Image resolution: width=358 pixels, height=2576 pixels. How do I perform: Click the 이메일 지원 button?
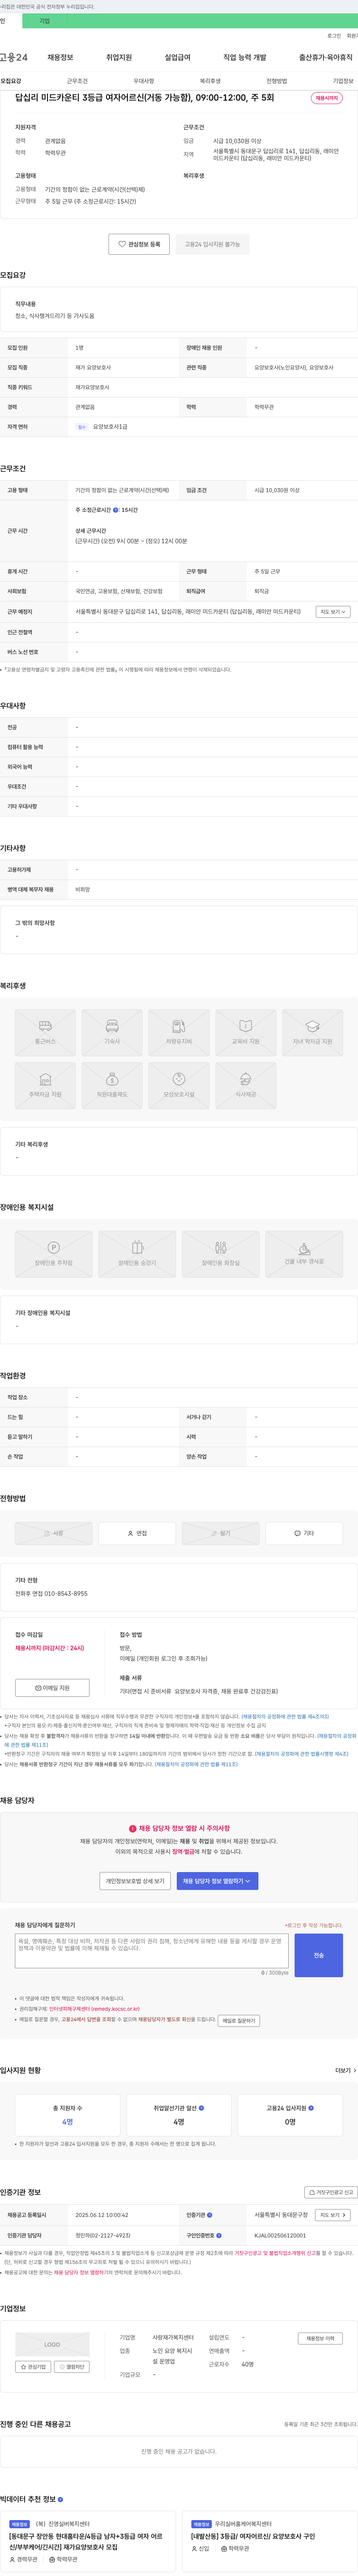[x=52, y=1688]
